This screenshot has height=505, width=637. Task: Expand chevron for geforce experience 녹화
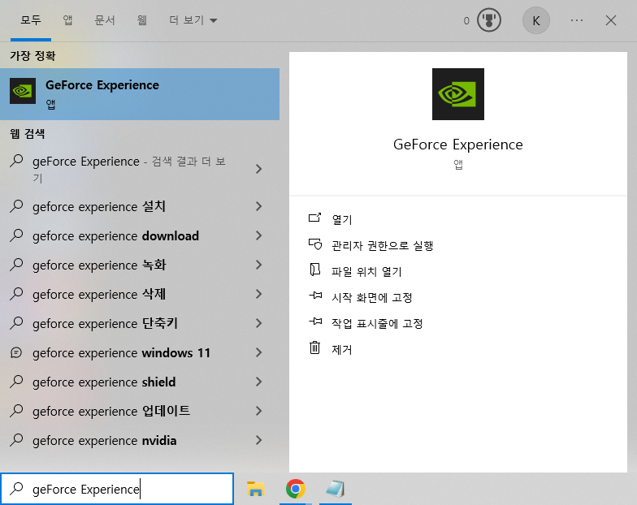pyautogui.click(x=258, y=265)
